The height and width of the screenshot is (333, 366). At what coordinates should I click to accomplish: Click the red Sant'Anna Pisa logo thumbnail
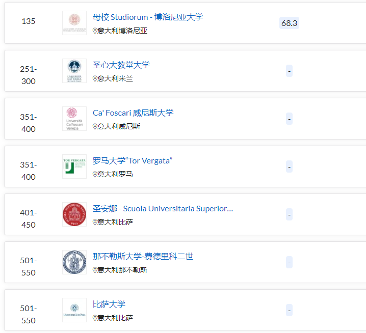74,214
